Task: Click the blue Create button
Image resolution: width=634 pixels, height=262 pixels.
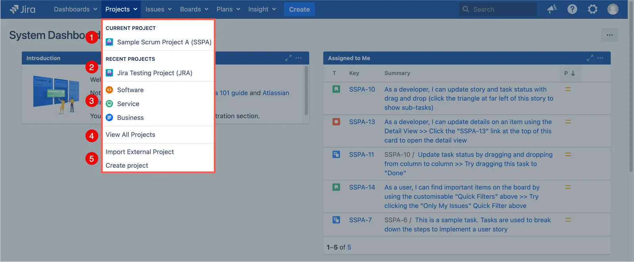Action: coord(299,9)
